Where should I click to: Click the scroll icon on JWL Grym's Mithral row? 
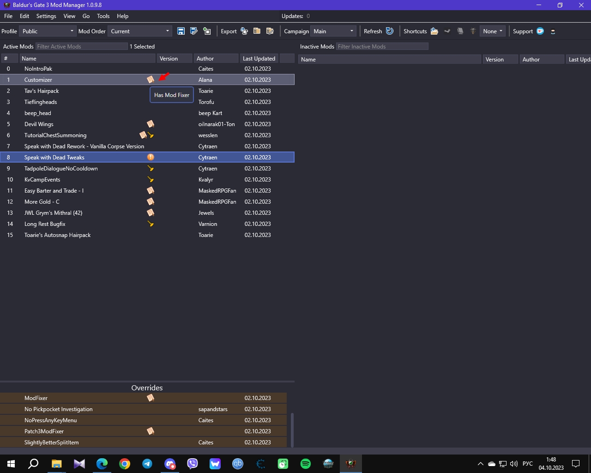tap(151, 212)
